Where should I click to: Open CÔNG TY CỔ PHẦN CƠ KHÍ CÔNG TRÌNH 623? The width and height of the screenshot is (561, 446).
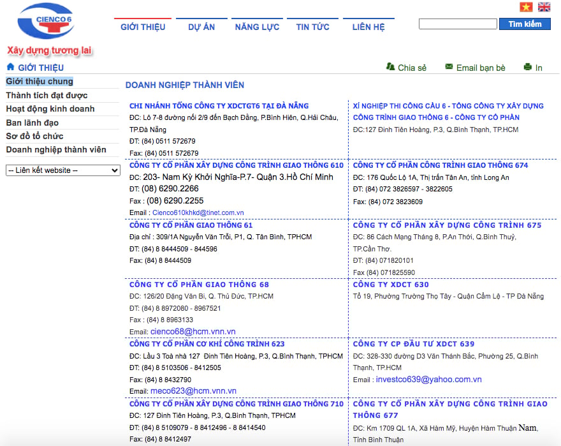pyautogui.click(x=207, y=344)
